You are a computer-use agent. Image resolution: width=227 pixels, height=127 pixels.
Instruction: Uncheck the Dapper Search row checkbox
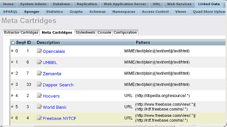(x=12, y=84)
